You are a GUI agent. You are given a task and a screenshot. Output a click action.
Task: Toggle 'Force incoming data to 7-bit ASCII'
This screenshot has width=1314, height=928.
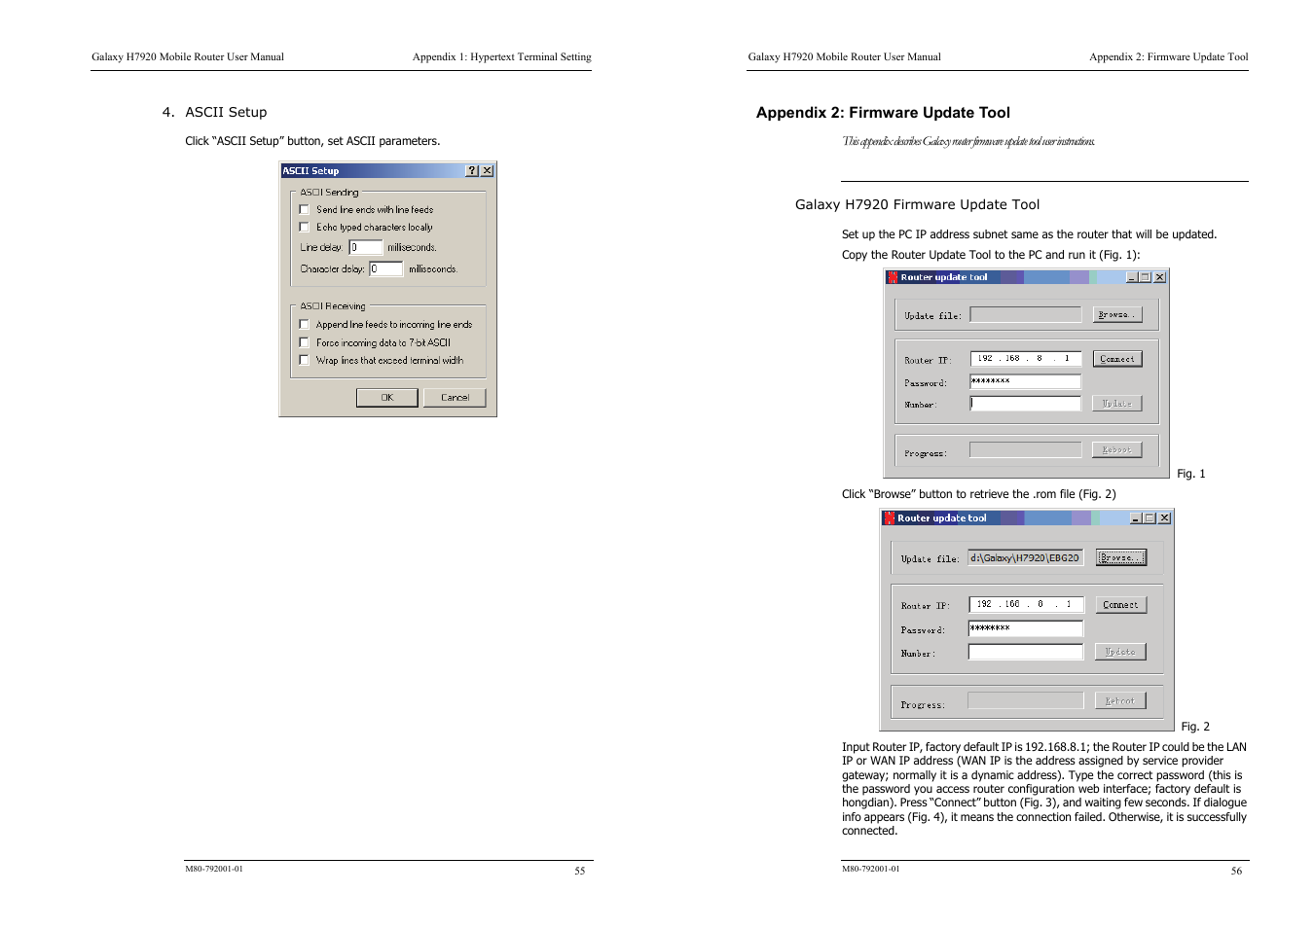coord(304,342)
